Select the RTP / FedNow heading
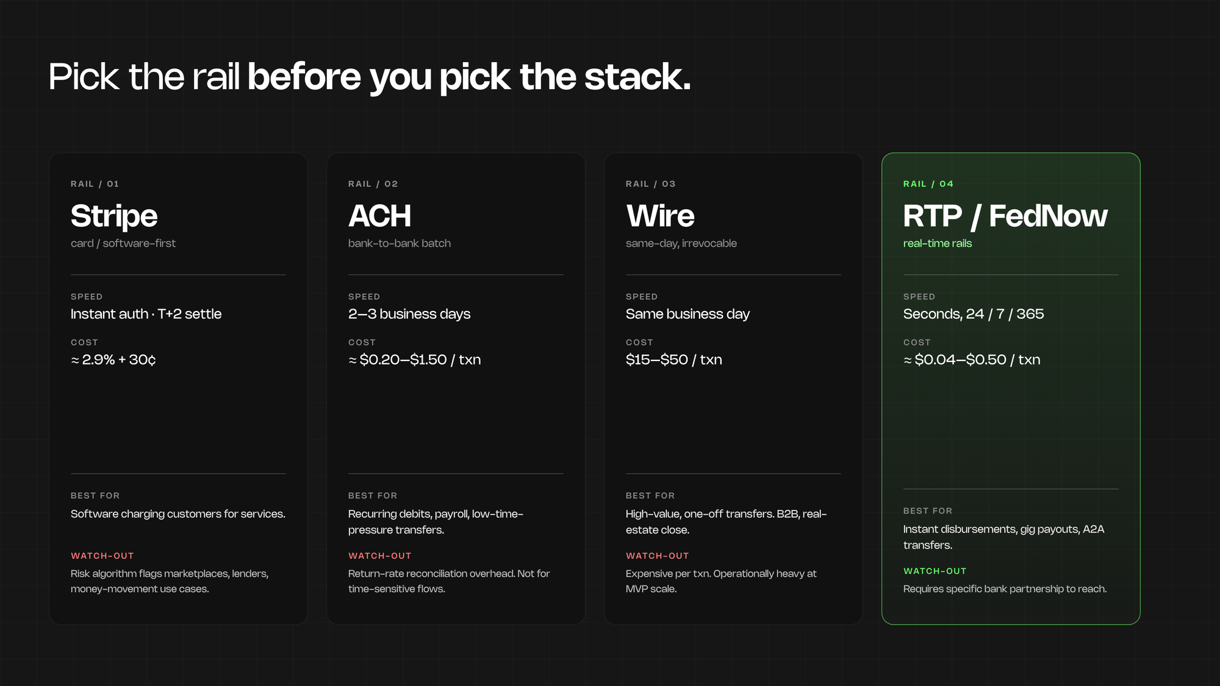The width and height of the screenshot is (1220, 686). [x=1005, y=216]
